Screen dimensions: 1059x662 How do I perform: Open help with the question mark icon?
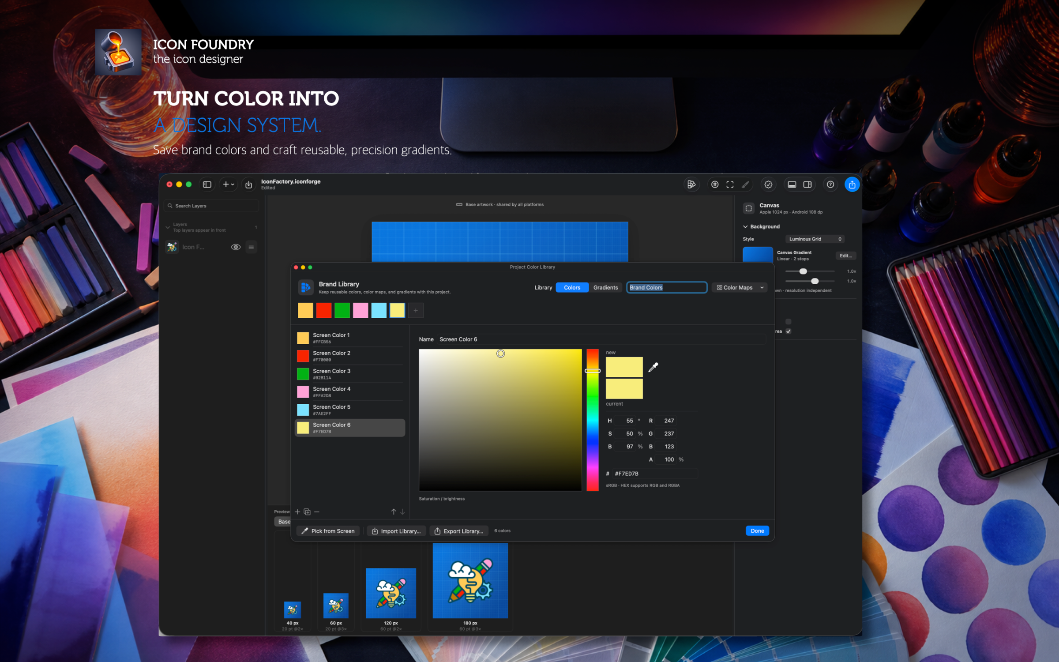pyautogui.click(x=830, y=184)
